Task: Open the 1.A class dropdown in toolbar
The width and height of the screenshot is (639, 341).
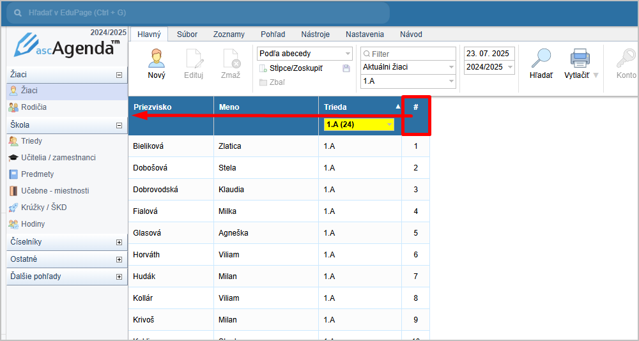Action: (408, 81)
